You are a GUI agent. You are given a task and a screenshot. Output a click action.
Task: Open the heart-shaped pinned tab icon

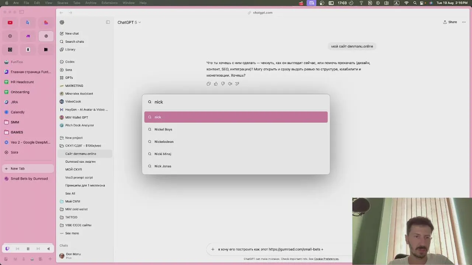click(46, 22)
